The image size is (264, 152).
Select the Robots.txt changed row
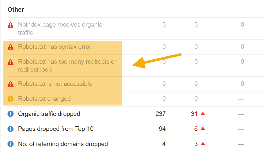[x=44, y=99]
